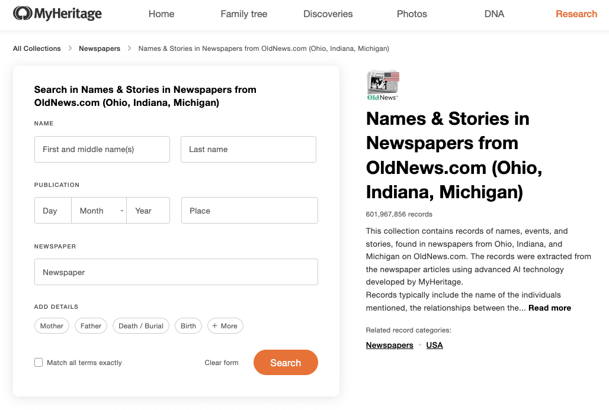Click the Search button

[x=286, y=362]
